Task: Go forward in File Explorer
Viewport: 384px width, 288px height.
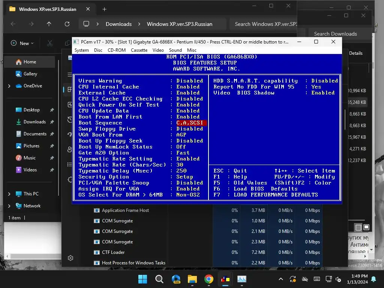Action: click(31, 24)
